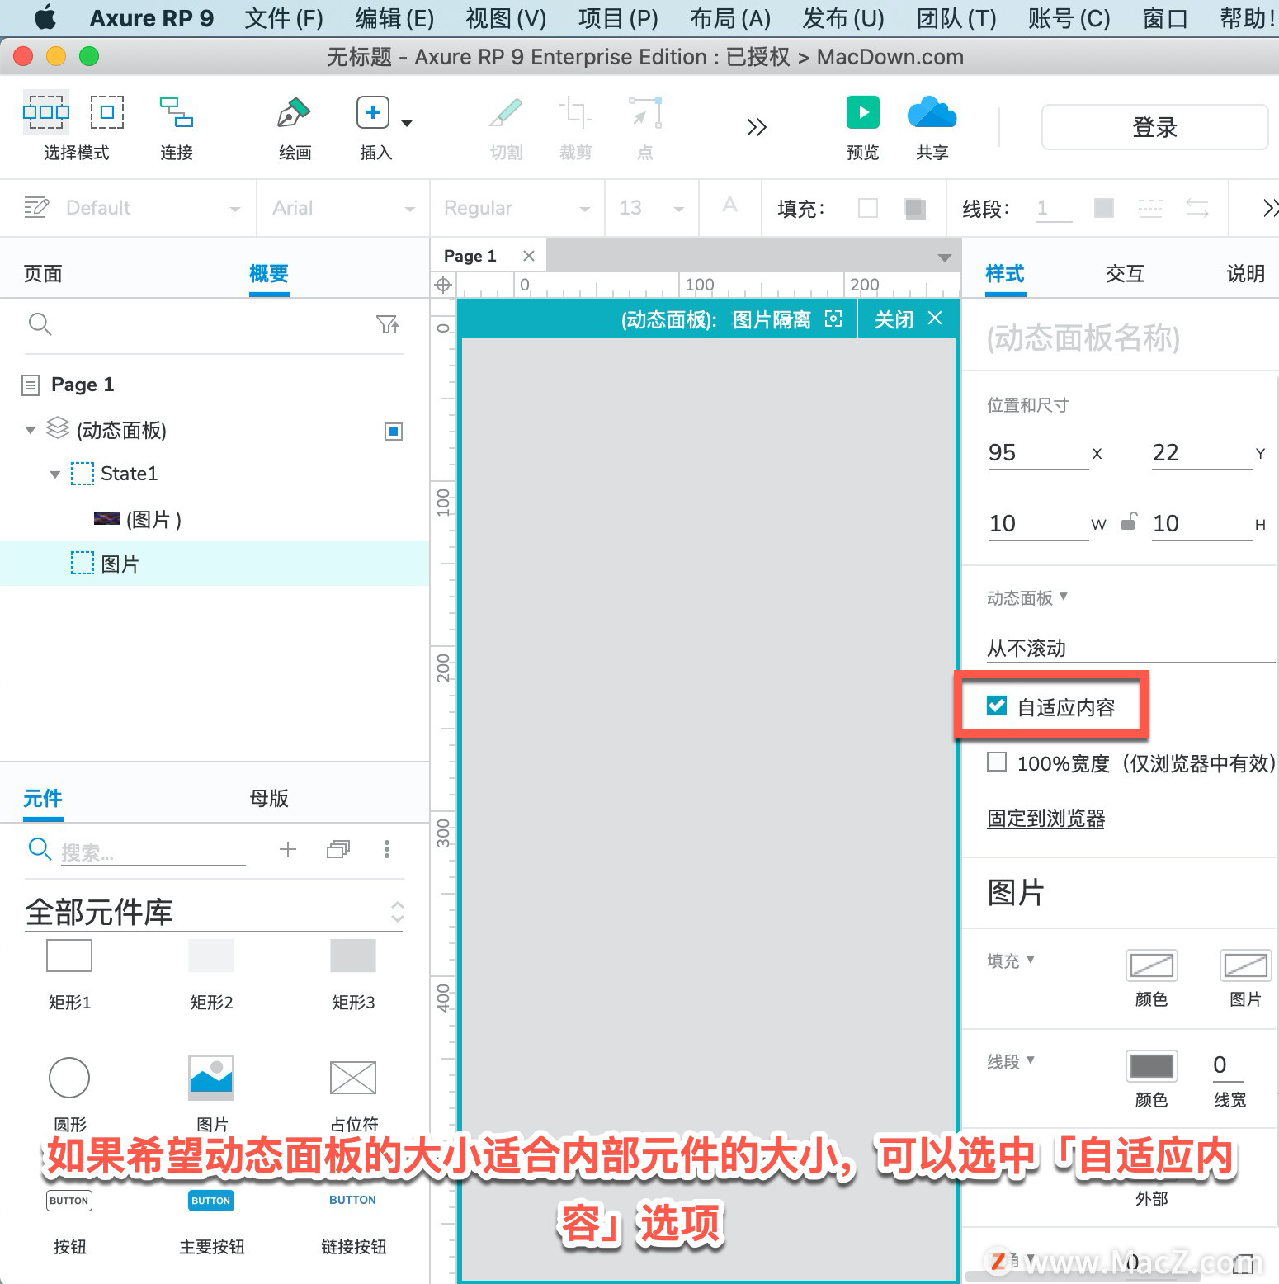
Task: Click the login button
Action: click(1154, 127)
